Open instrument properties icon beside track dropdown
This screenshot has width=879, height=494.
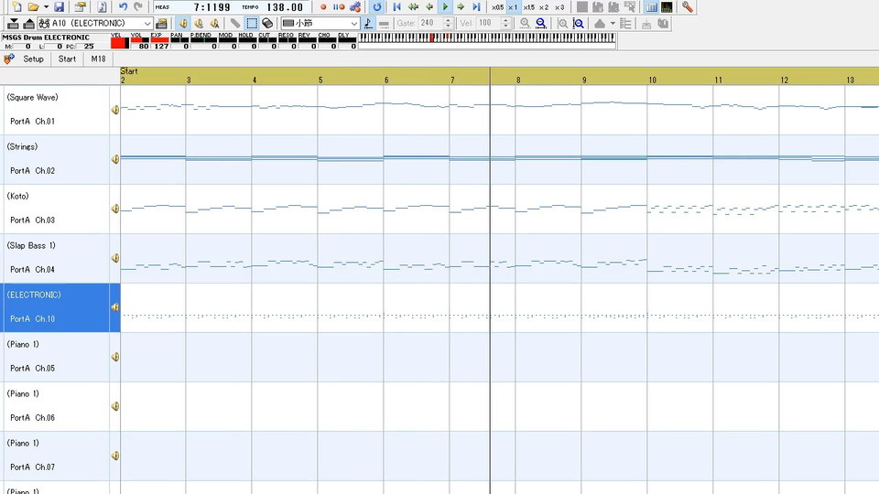coord(161,24)
